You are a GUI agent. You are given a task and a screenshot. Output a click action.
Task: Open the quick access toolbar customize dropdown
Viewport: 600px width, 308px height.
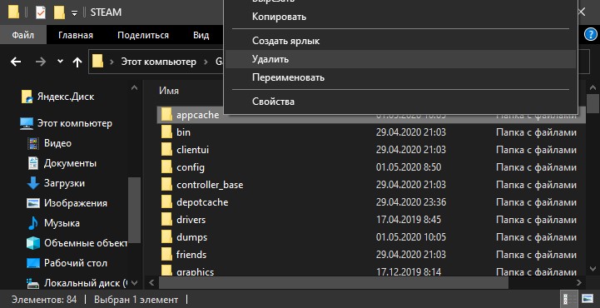(x=74, y=13)
